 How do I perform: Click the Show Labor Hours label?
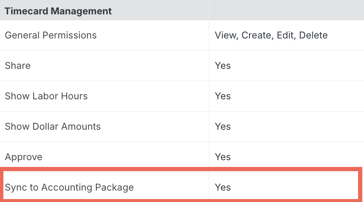point(46,96)
